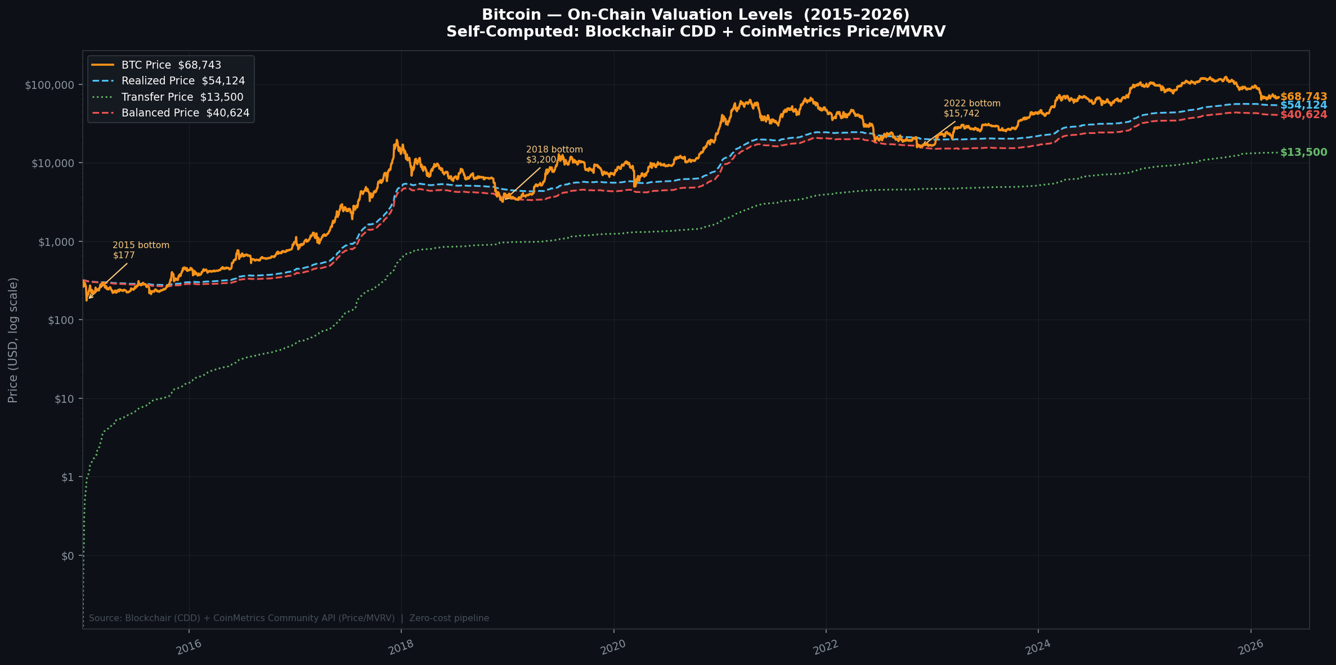The width and height of the screenshot is (1336, 665).
Task: Click the Transfer Price legend entry
Action: point(182,97)
